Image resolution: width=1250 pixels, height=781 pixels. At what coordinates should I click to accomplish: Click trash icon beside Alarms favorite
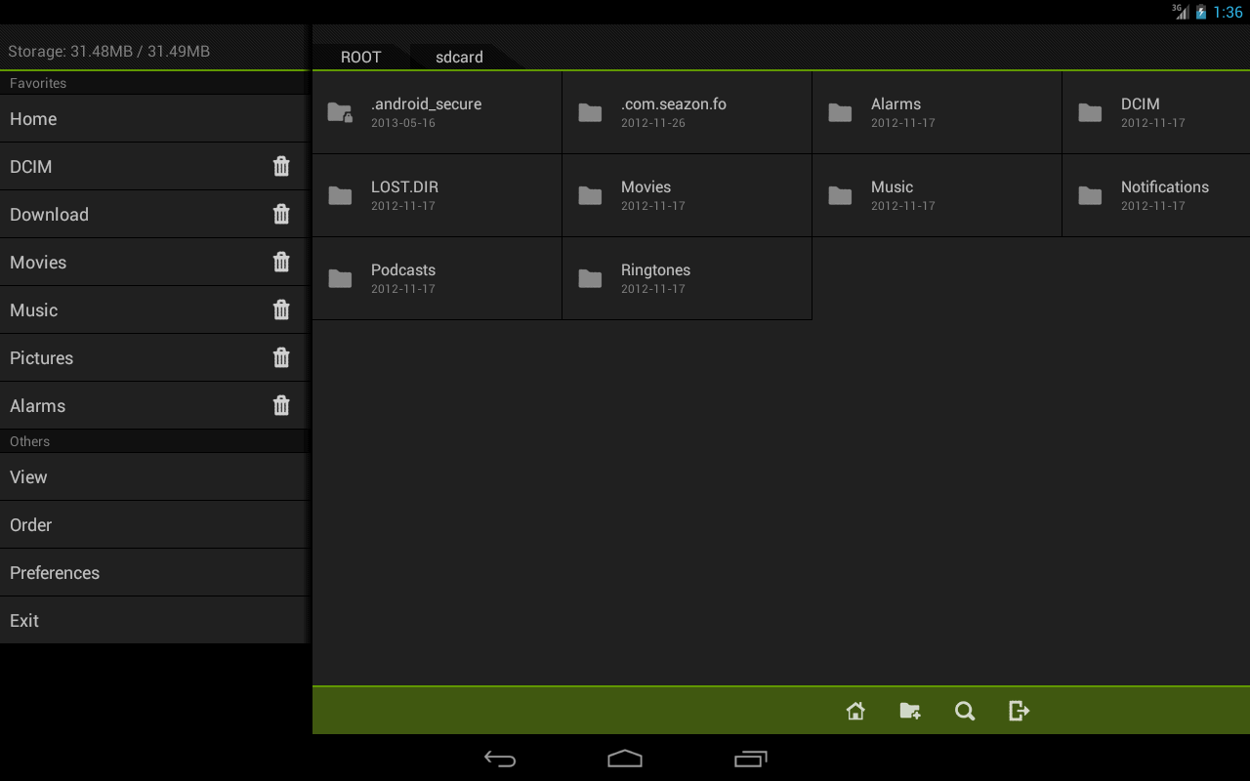click(x=281, y=405)
